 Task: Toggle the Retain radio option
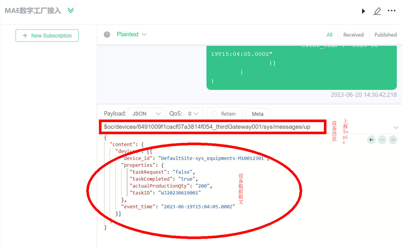pyautogui.click(x=214, y=114)
